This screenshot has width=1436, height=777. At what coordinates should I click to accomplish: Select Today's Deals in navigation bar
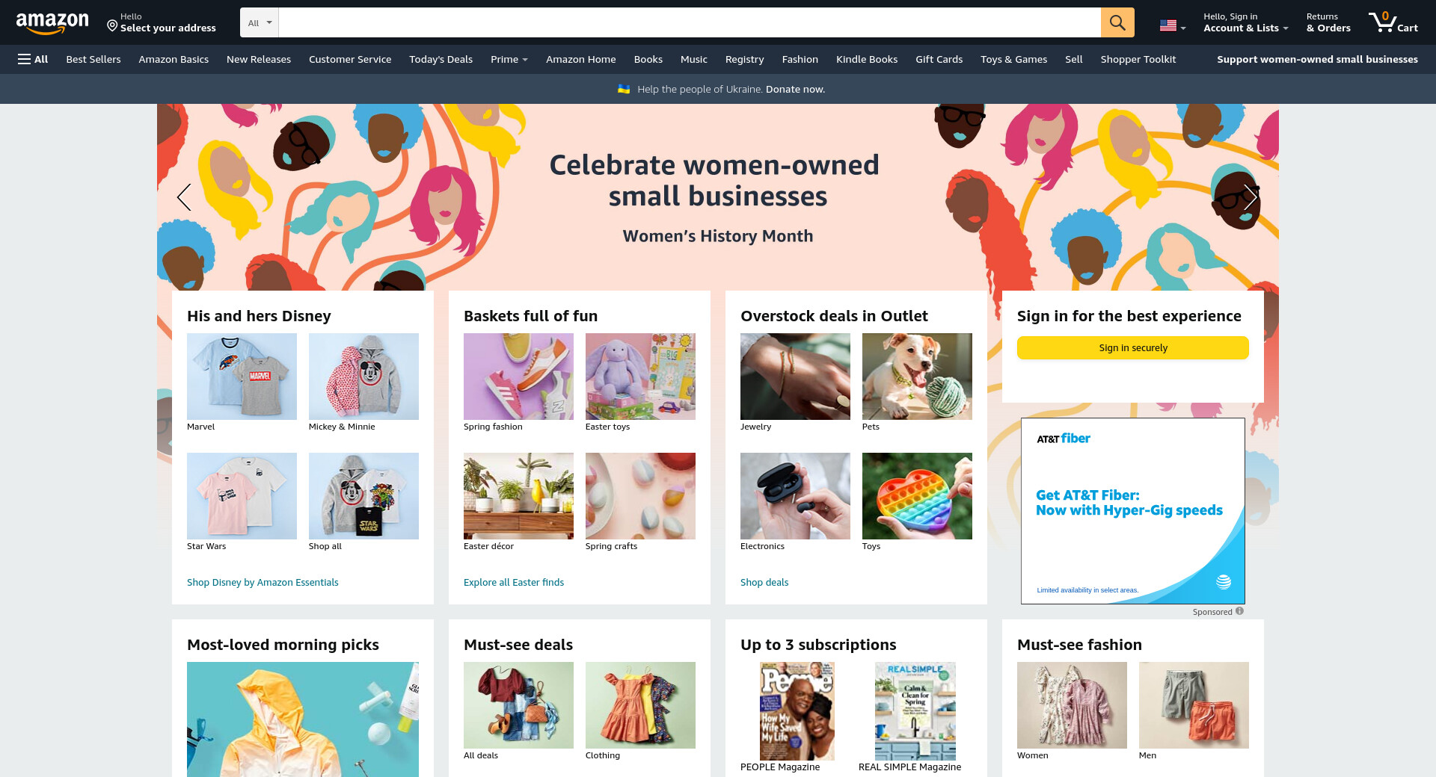(441, 59)
